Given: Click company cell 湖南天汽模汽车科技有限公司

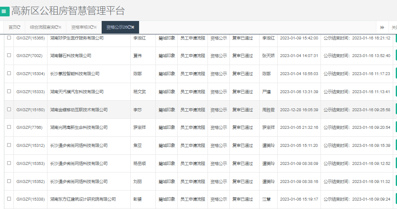Looking at the screenshot, I should 77,92.
